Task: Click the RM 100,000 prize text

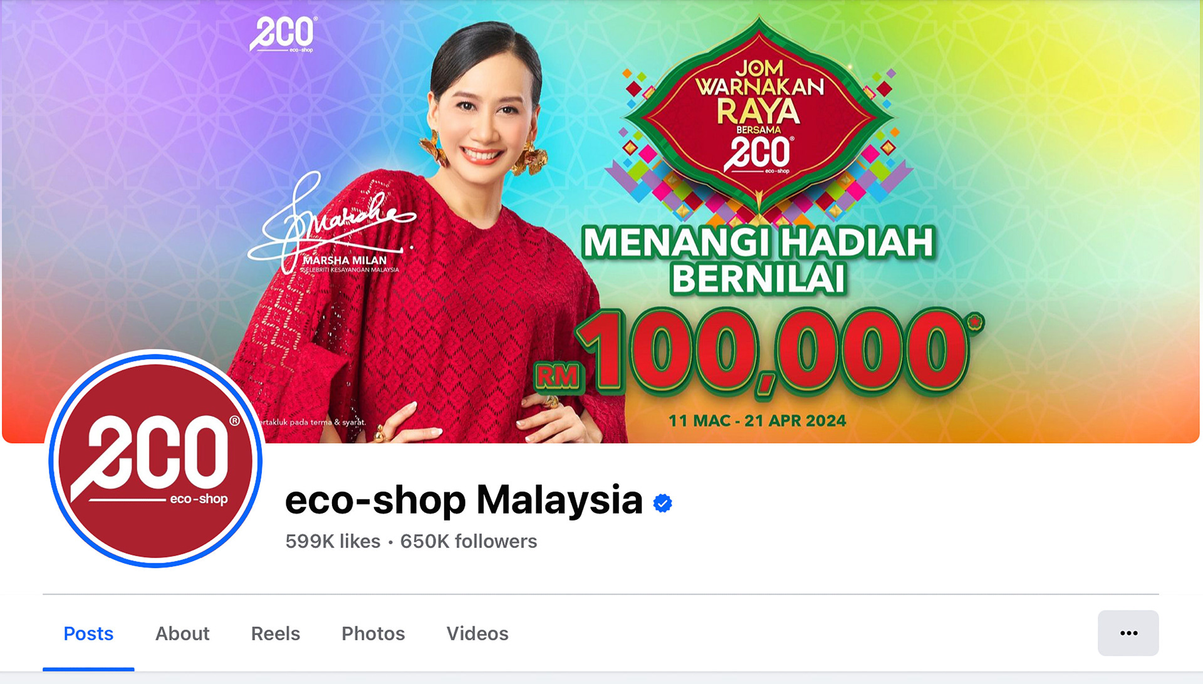Action: pos(759,353)
